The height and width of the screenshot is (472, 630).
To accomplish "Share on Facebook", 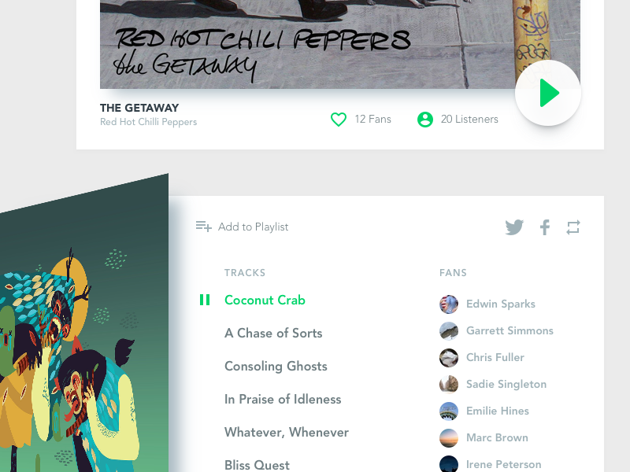I will 545,227.
